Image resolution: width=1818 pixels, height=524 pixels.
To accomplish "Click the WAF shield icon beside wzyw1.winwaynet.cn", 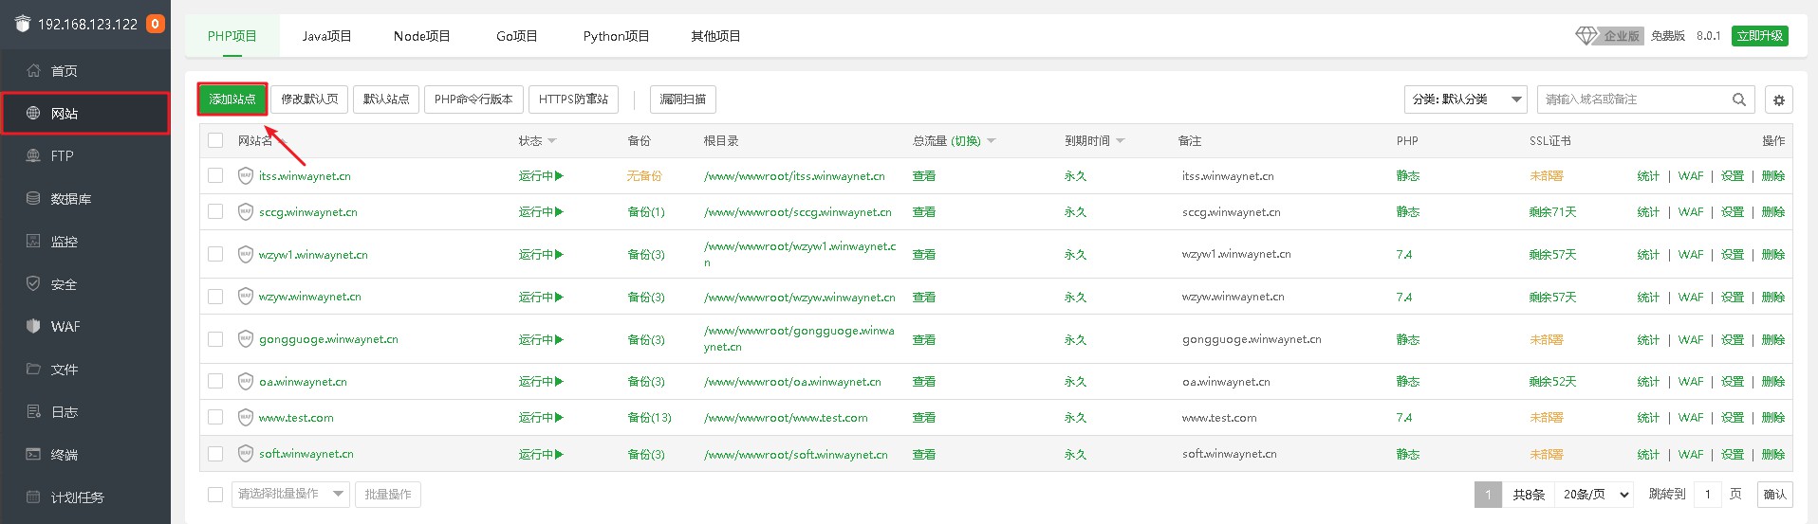I will tap(245, 254).
